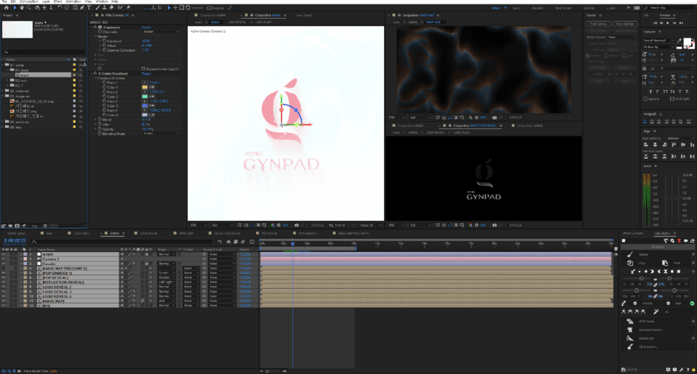
Task: Enable the Snapping checkbox in toolbar
Action: 209,8
